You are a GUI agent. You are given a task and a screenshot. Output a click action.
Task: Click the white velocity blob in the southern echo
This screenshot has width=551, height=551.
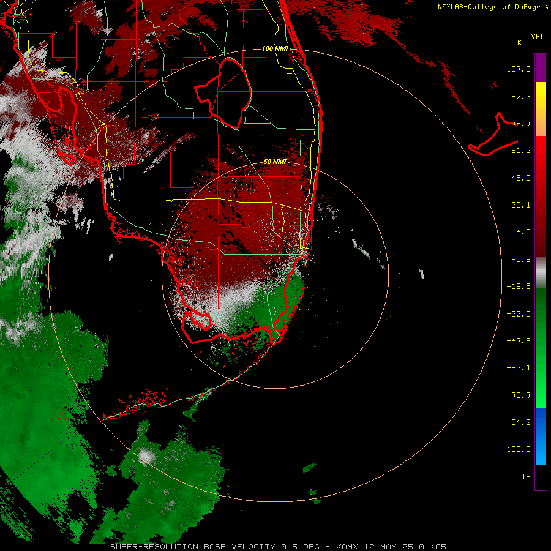(146, 456)
